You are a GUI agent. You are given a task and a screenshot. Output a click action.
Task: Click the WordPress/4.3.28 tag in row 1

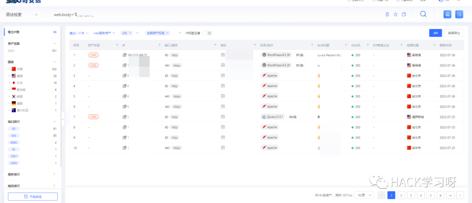pyautogui.click(x=276, y=55)
